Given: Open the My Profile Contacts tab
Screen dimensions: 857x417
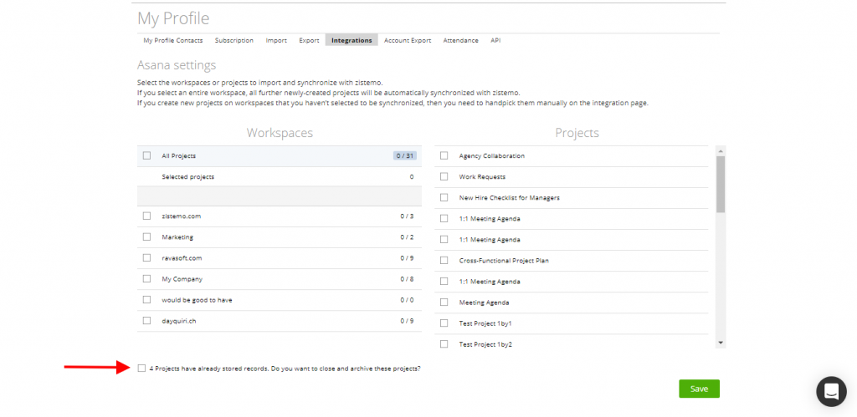Looking at the screenshot, I should pyautogui.click(x=172, y=40).
